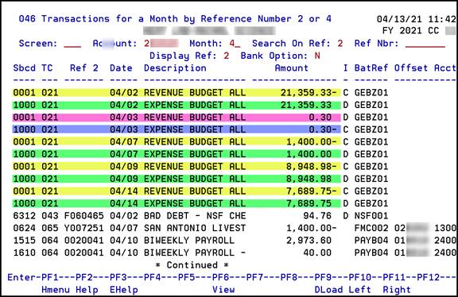Select the Hmenu function key label
Image resolution: width=458 pixels, height=297 pixels.
click(56, 290)
